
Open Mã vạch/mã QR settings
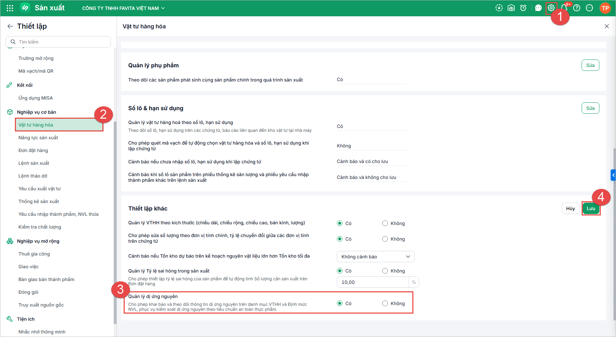[36, 71]
